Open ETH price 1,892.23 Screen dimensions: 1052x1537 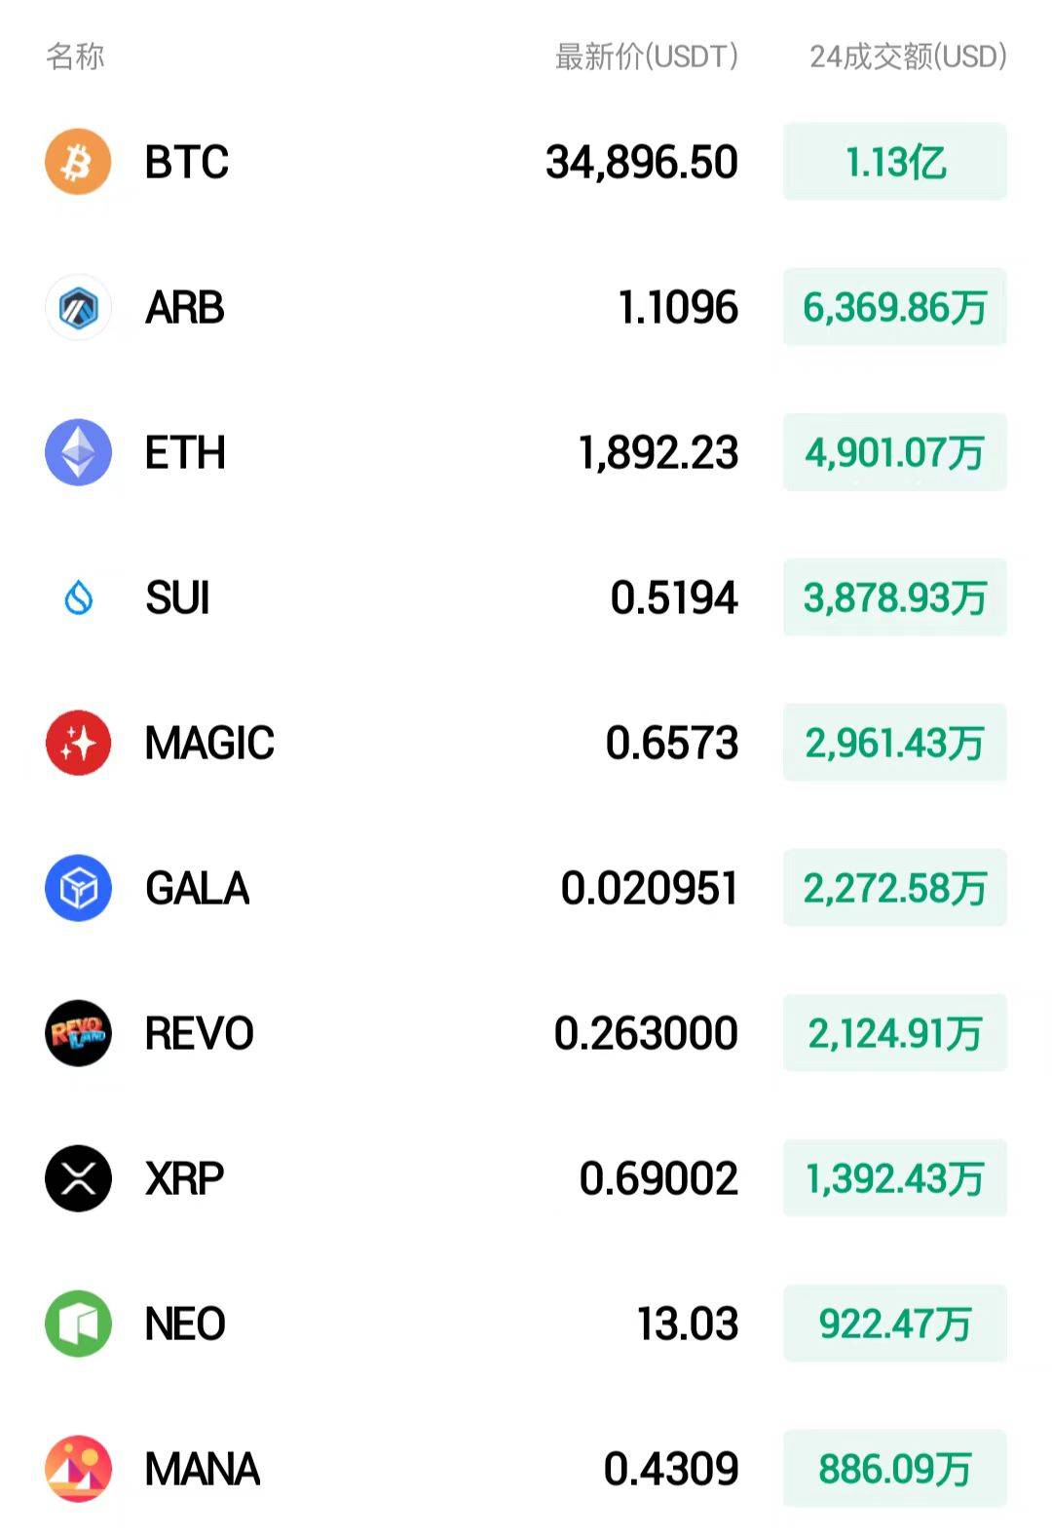[x=658, y=453]
